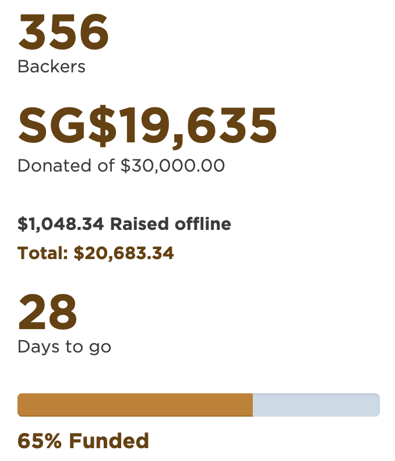Click the filled brown part of progress bar
The height and width of the screenshot is (461, 395).
click(135, 405)
